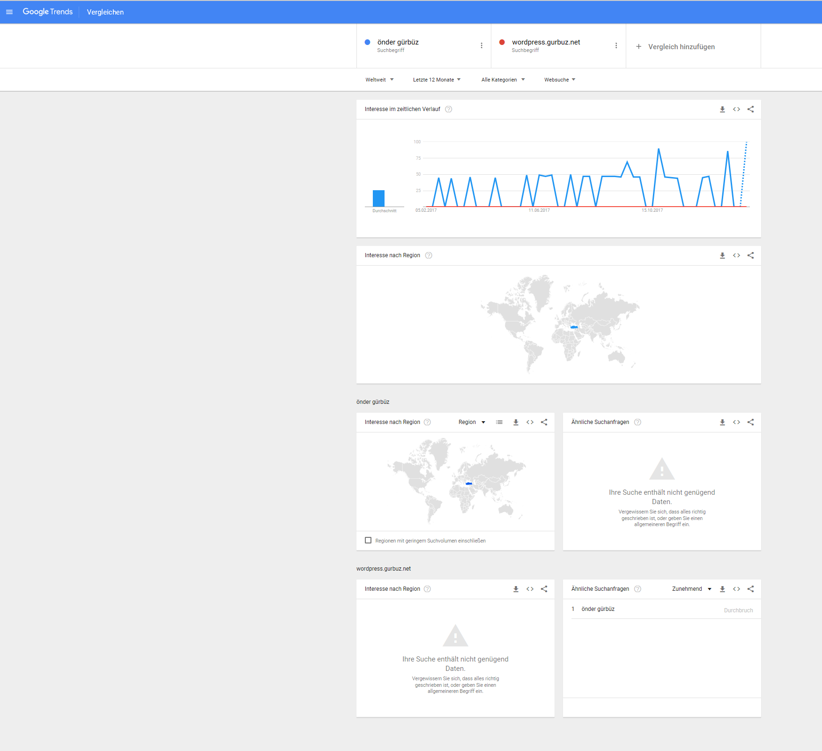Open the Region resolution dropdown
822x751 pixels.
[x=472, y=422]
